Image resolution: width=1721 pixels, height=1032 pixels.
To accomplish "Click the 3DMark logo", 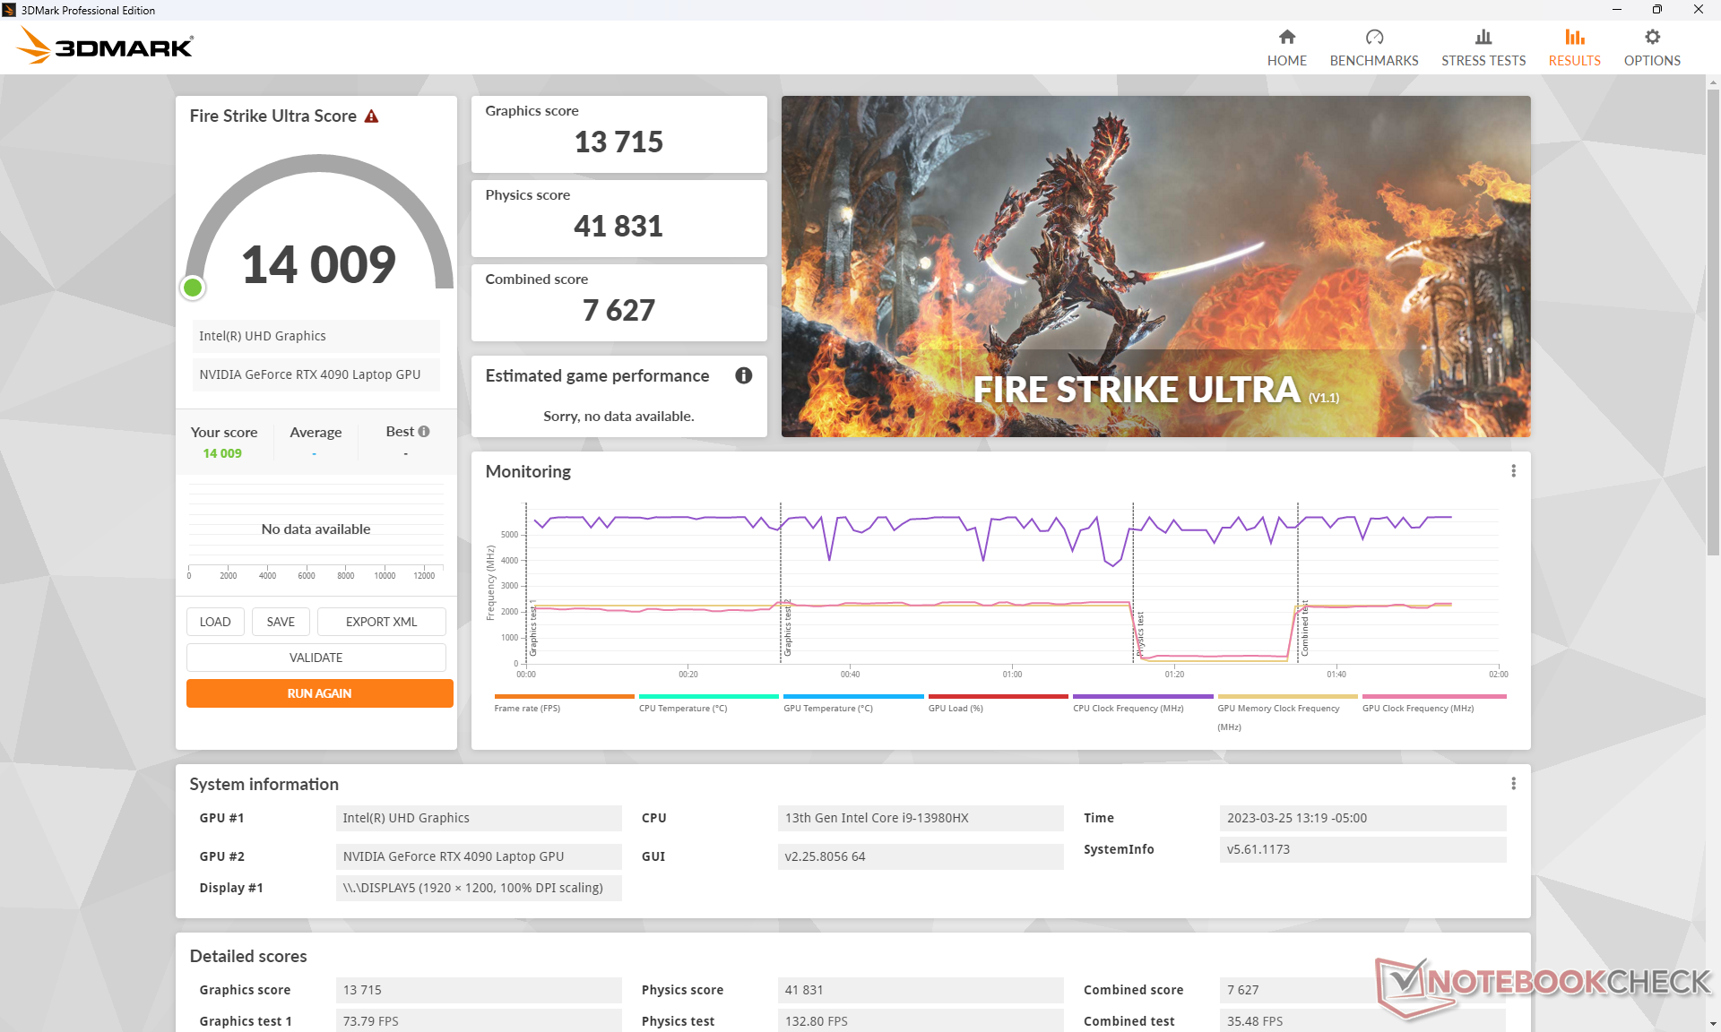I will (106, 46).
